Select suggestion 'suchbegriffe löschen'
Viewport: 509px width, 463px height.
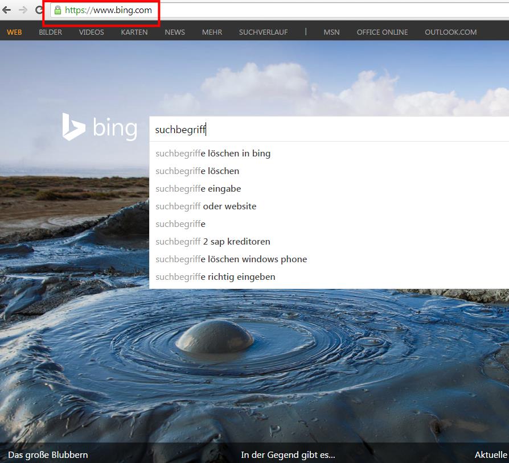329,171
